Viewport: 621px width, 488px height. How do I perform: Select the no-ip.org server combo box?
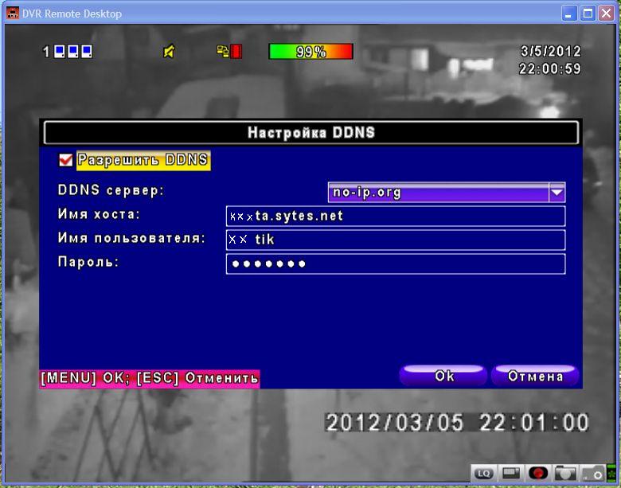[x=447, y=193]
